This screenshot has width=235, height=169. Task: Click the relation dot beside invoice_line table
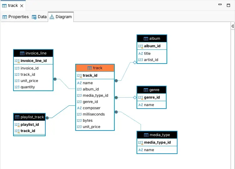point(55,79)
